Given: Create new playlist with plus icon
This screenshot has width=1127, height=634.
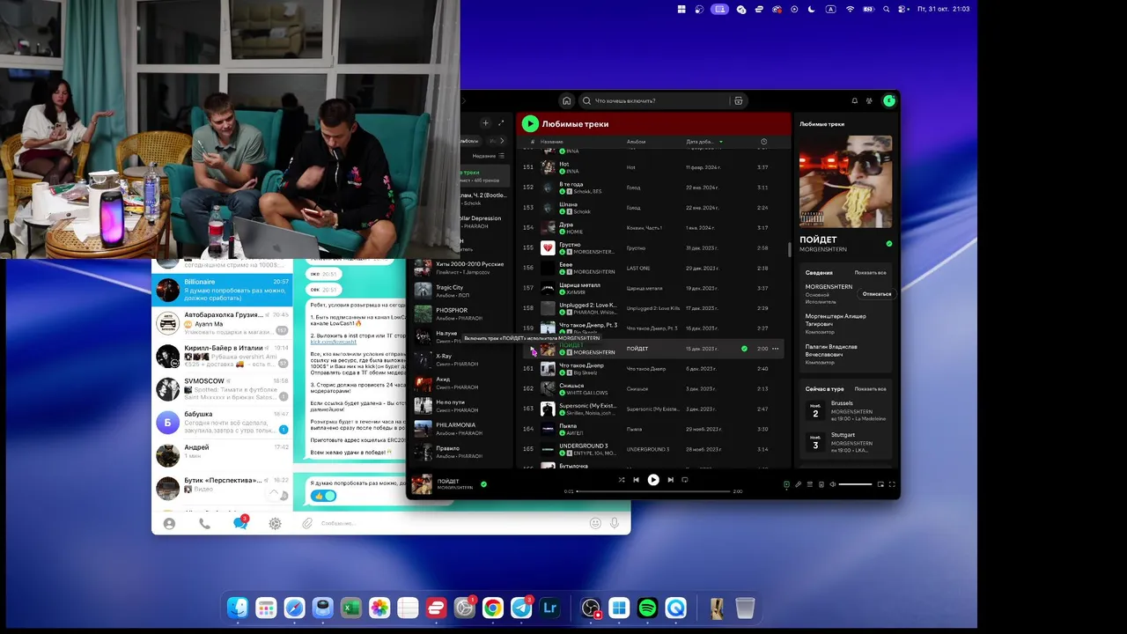Looking at the screenshot, I should (x=484, y=123).
